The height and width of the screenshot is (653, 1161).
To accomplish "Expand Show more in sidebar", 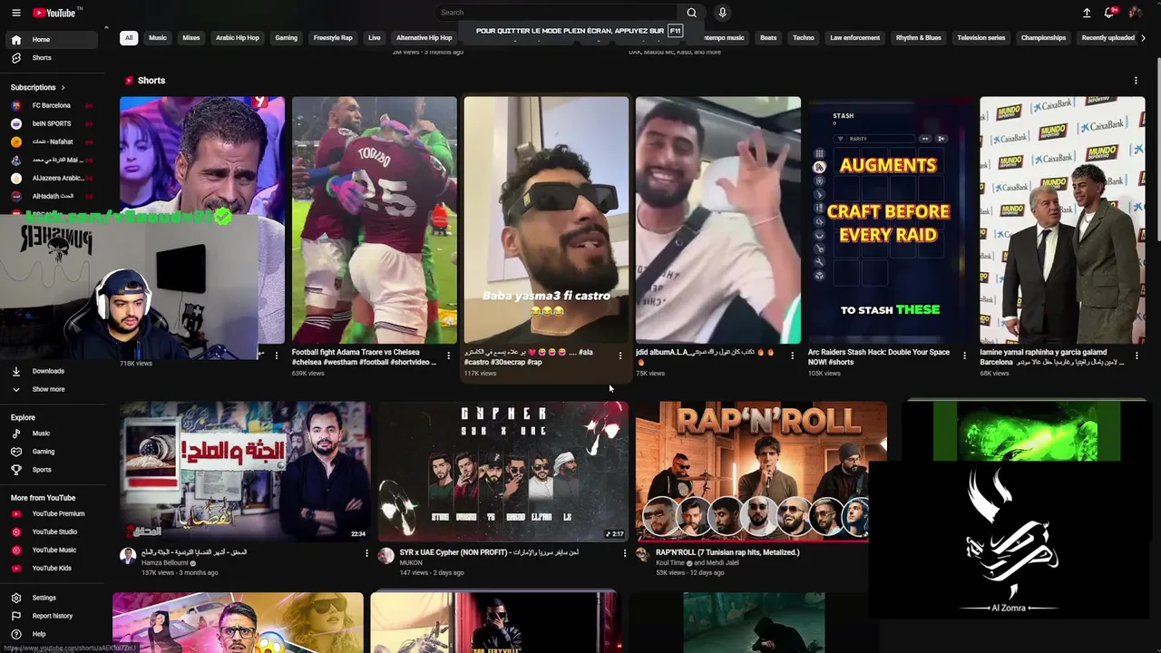I will click(x=50, y=389).
